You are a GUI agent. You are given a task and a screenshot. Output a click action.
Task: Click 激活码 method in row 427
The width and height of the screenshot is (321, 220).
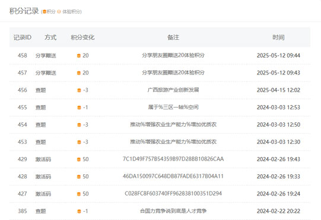point(43,194)
